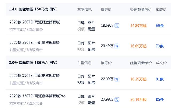171x110 pixels.
Task: Click the 85条 transaction price link
Action: pyautogui.click(x=160, y=100)
